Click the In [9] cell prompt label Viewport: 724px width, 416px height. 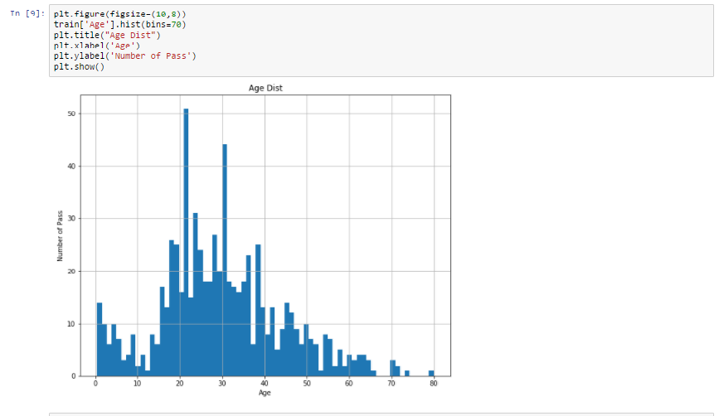point(27,13)
